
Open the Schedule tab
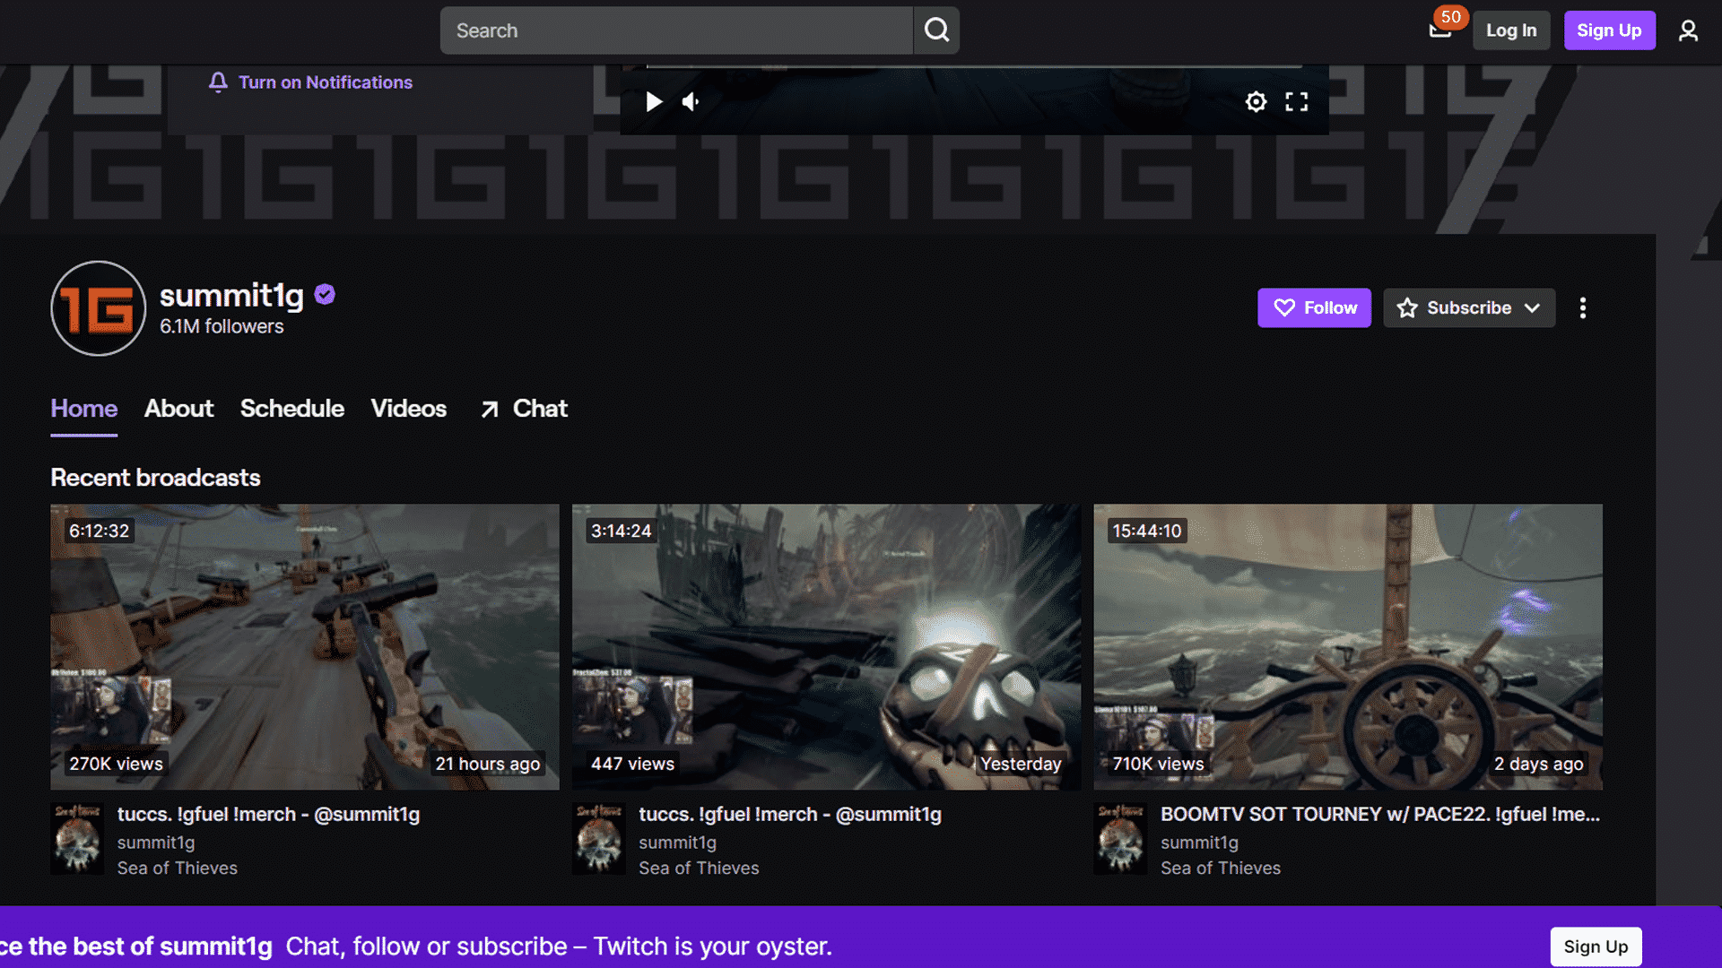292,409
